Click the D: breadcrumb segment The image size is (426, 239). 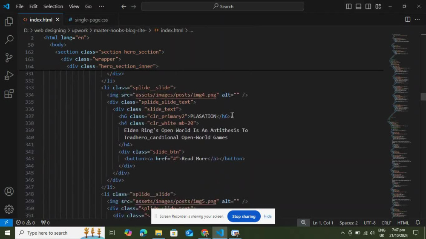tap(26, 30)
